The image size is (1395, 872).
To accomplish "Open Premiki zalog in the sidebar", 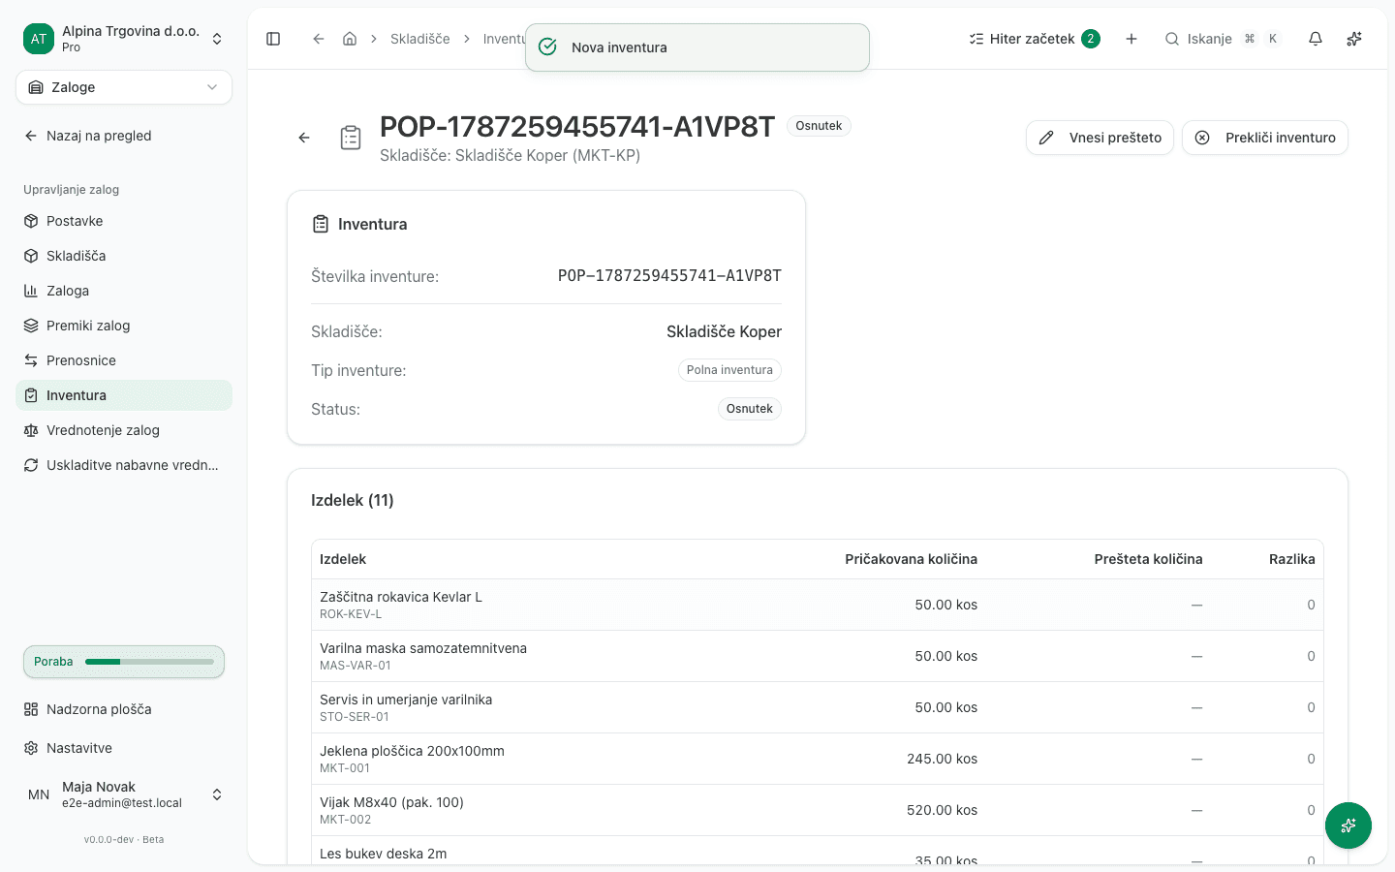I will click(124, 326).
